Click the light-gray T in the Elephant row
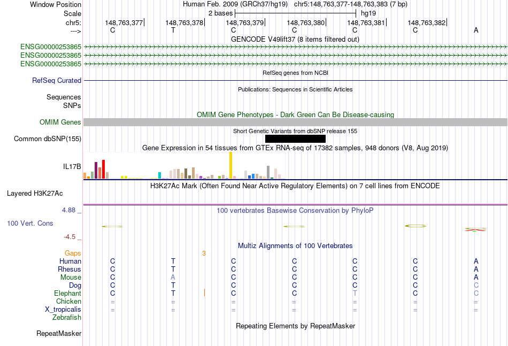Screen dimensions: 508x346 click(355, 293)
